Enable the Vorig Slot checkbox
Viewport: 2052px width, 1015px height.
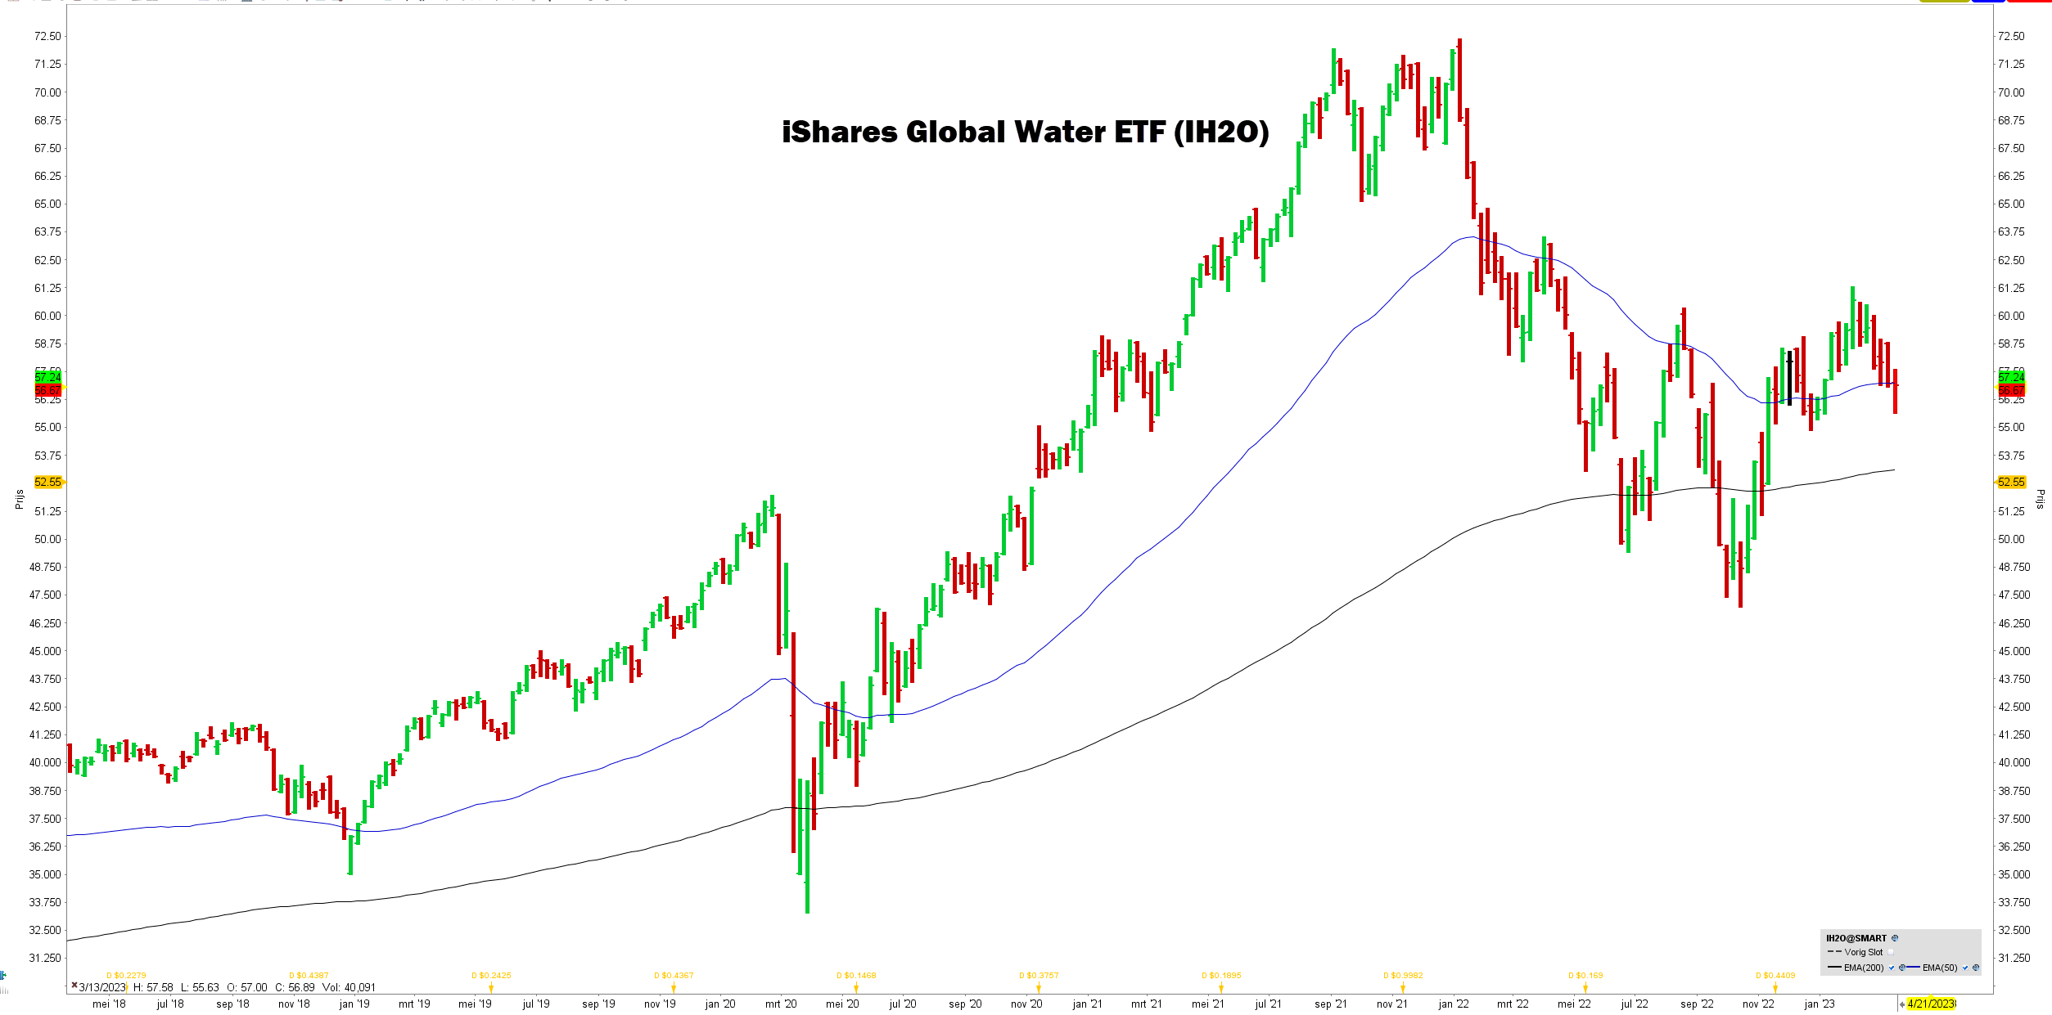(1891, 952)
